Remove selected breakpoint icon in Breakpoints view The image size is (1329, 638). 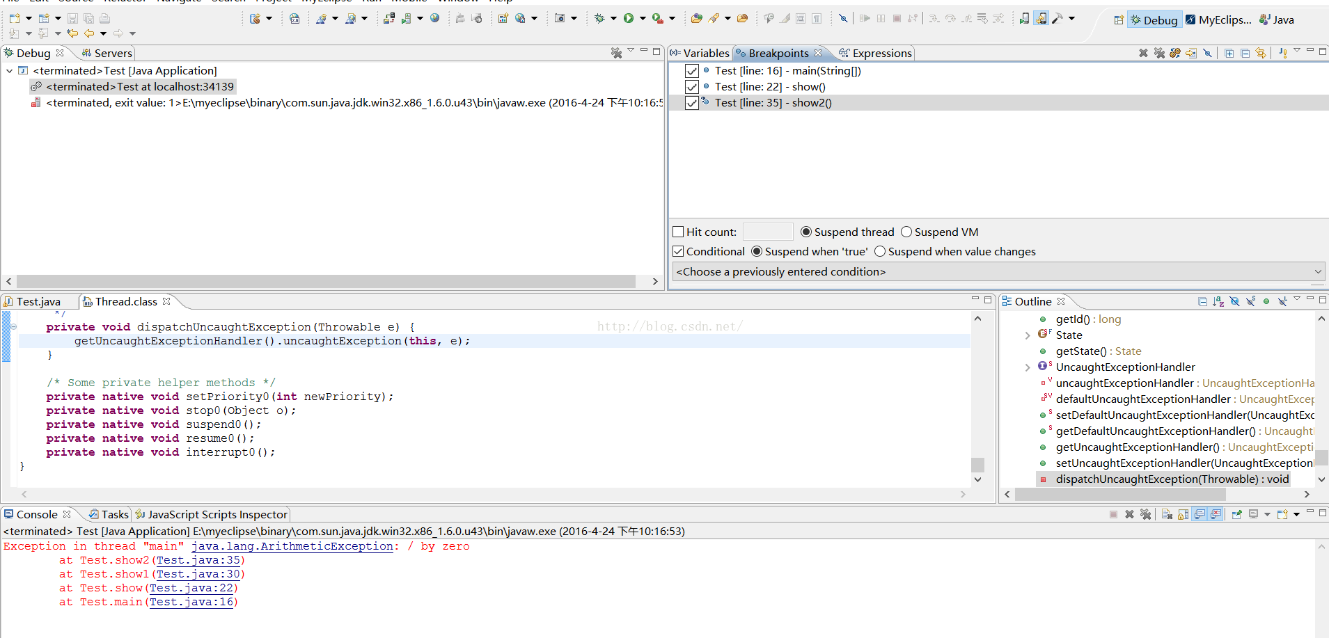pos(1143,53)
